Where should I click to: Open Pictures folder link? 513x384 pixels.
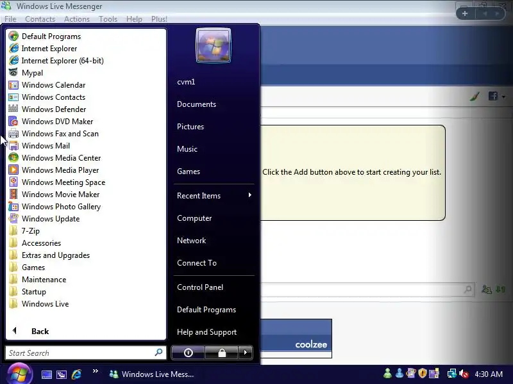[190, 126]
